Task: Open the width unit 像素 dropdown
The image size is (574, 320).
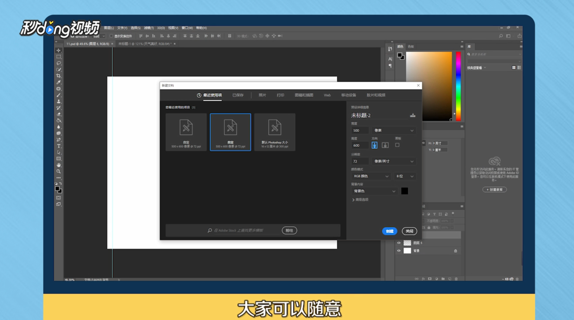Action: pyautogui.click(x=394, y=131)
